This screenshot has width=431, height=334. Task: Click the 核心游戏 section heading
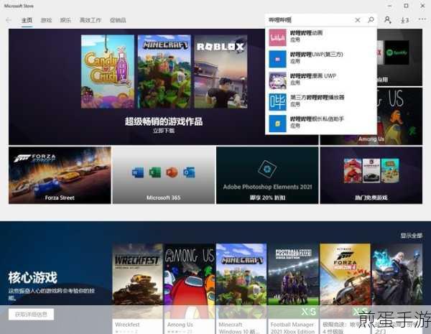(x=32, y=278)
